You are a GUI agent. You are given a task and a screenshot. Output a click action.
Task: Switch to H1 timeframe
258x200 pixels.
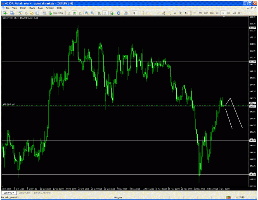coord(218,13)
